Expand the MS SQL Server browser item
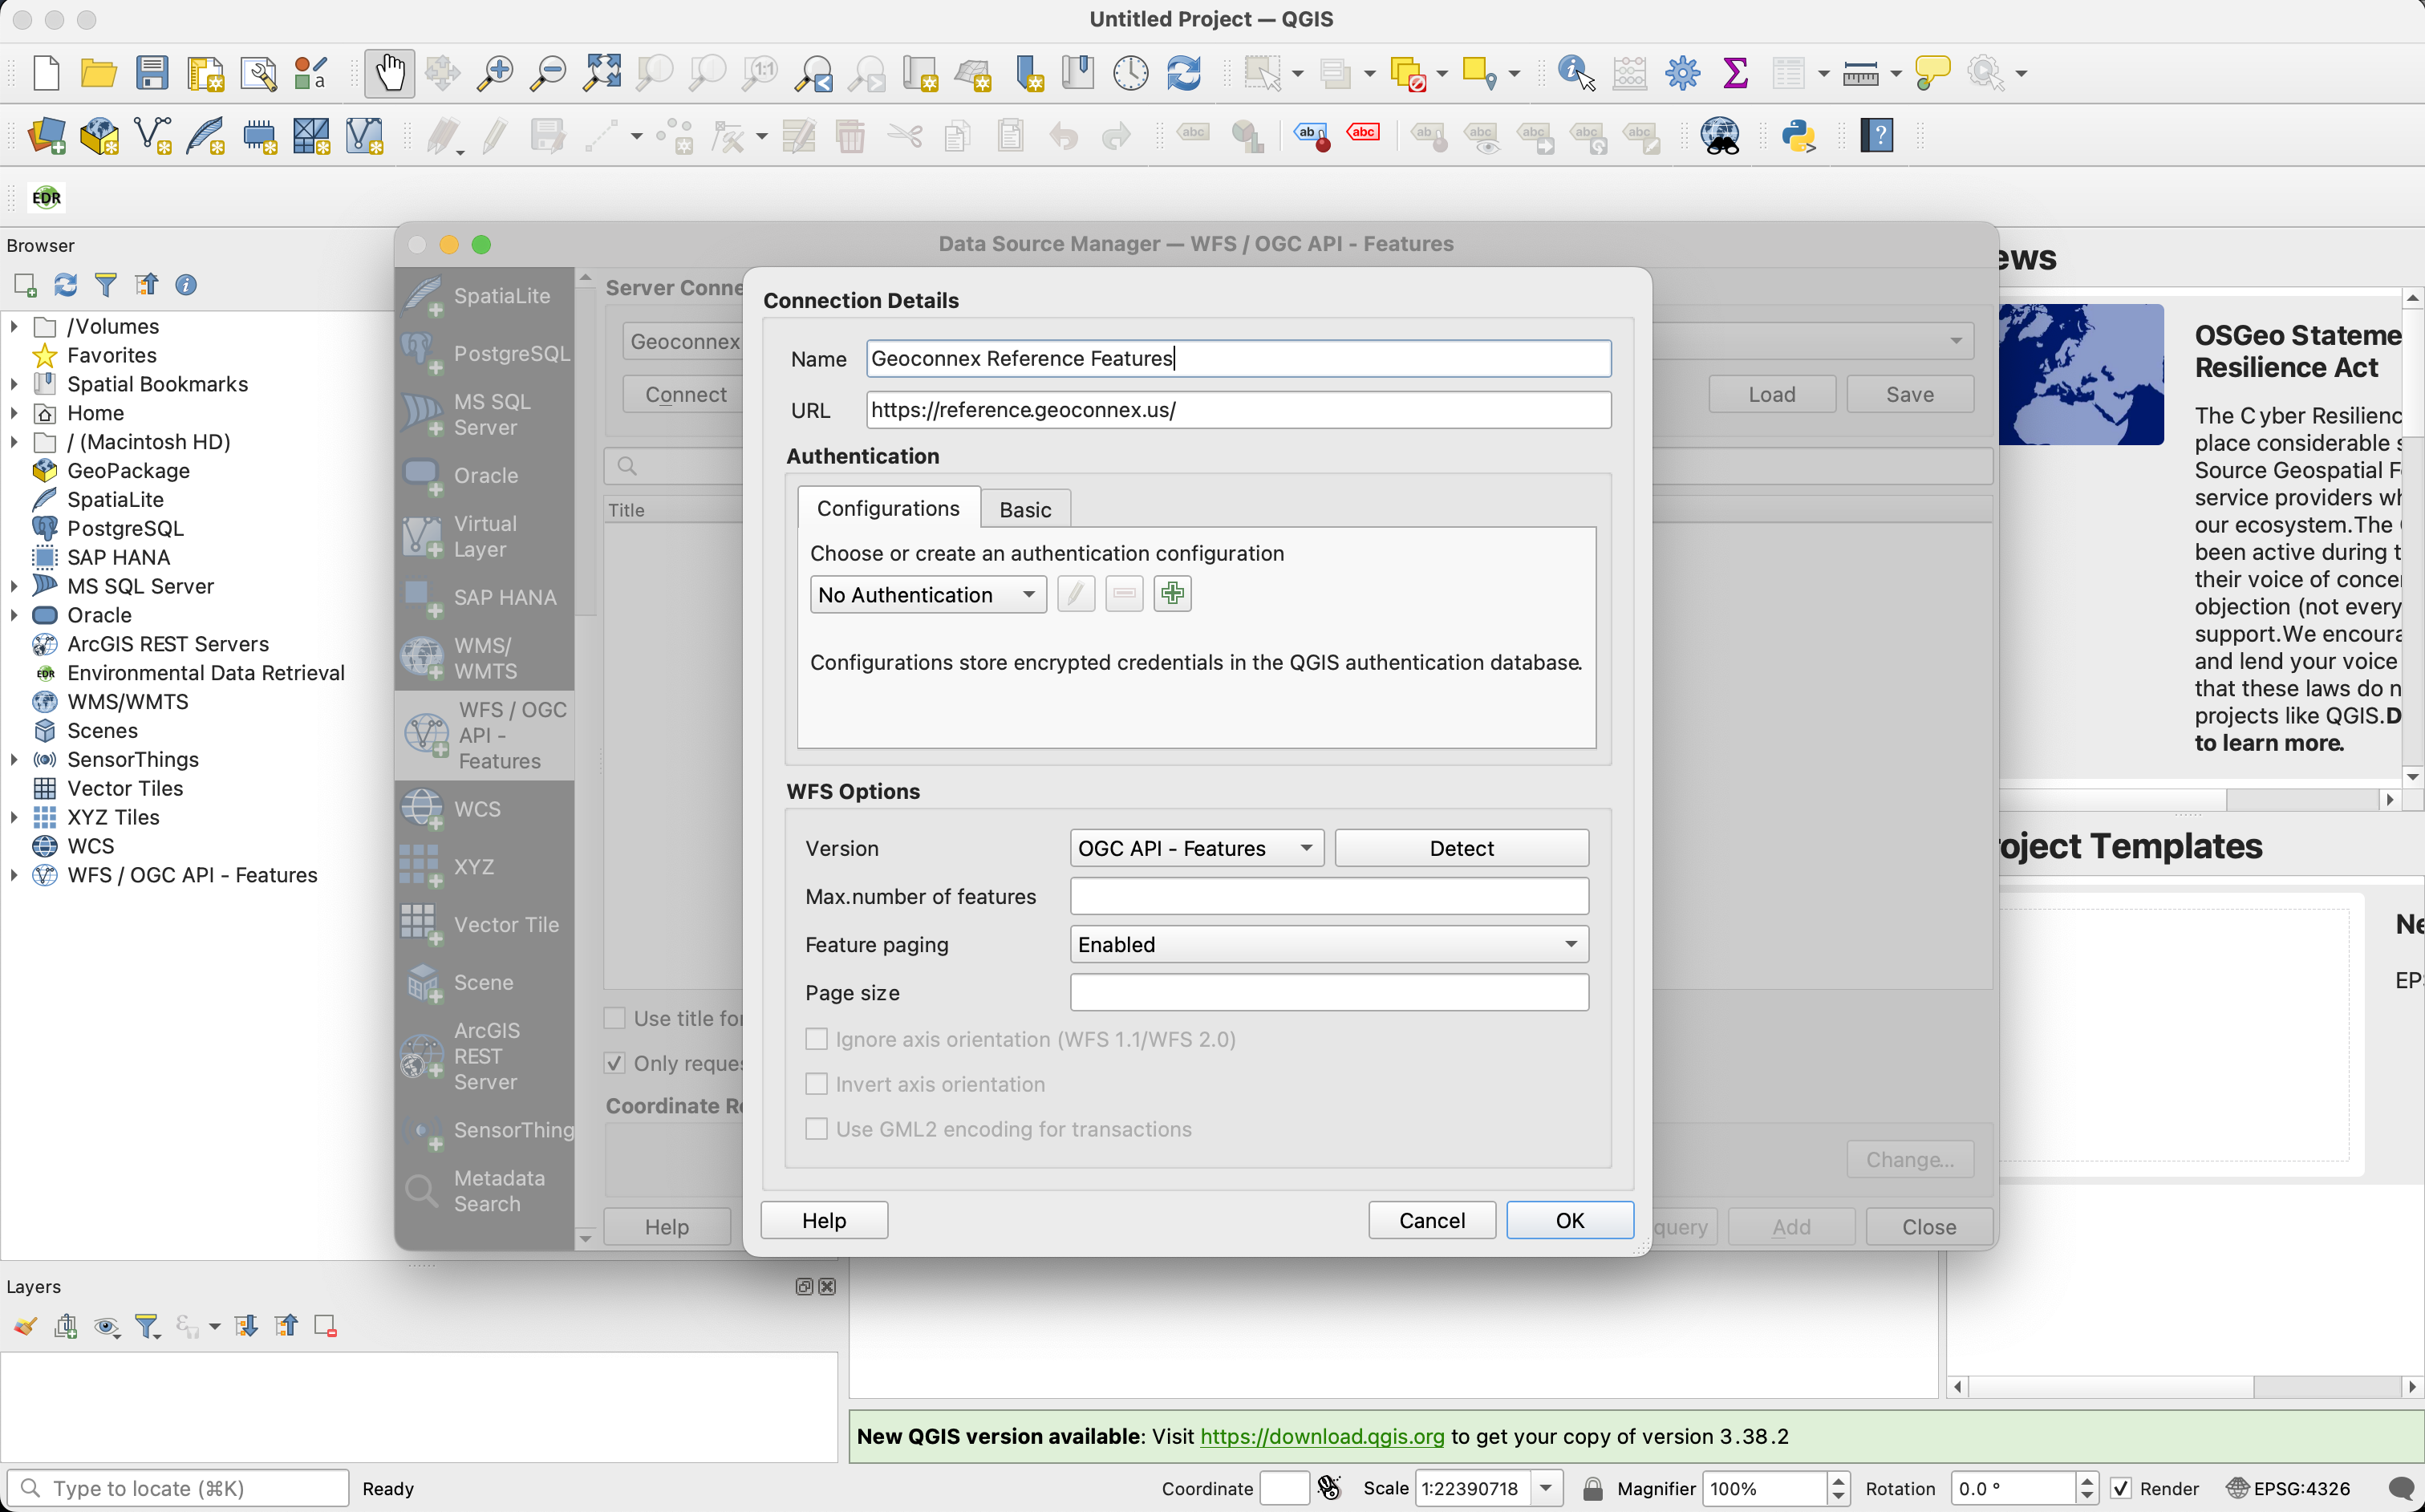Image resolution: width=2425 pixels, height=1512 pixels. coord(14,586)
